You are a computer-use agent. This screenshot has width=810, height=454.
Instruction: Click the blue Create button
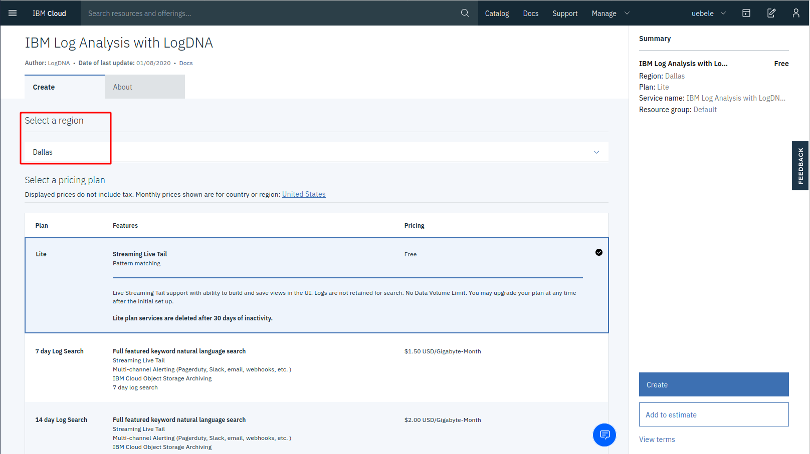click(714, 384)
